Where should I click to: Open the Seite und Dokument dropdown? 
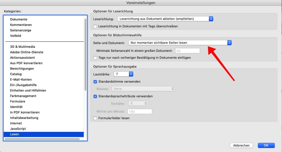pos(180,43)
